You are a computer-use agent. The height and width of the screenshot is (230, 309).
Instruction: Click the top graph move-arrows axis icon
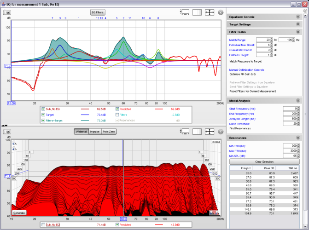[x=209, y=12]
